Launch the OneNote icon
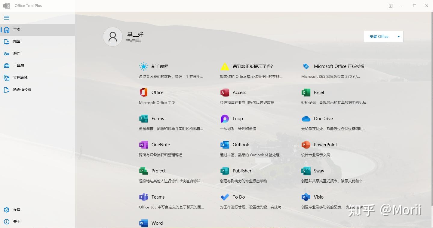Image resolution: width=433 pixels, height=228 pixels. coord(144,145)
